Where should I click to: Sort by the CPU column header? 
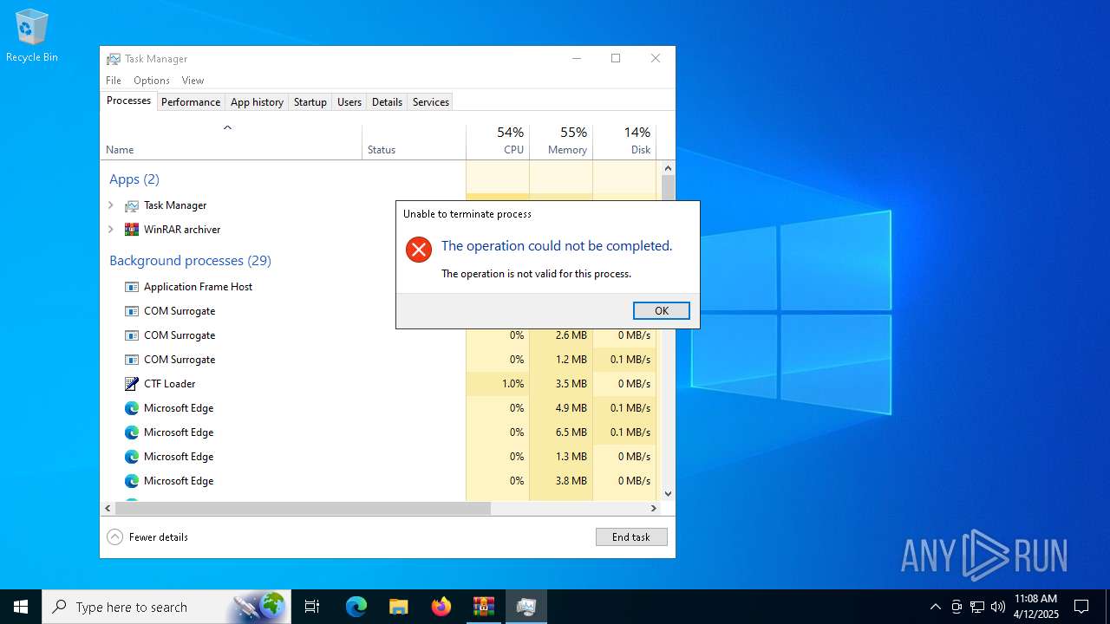(498, 141)
